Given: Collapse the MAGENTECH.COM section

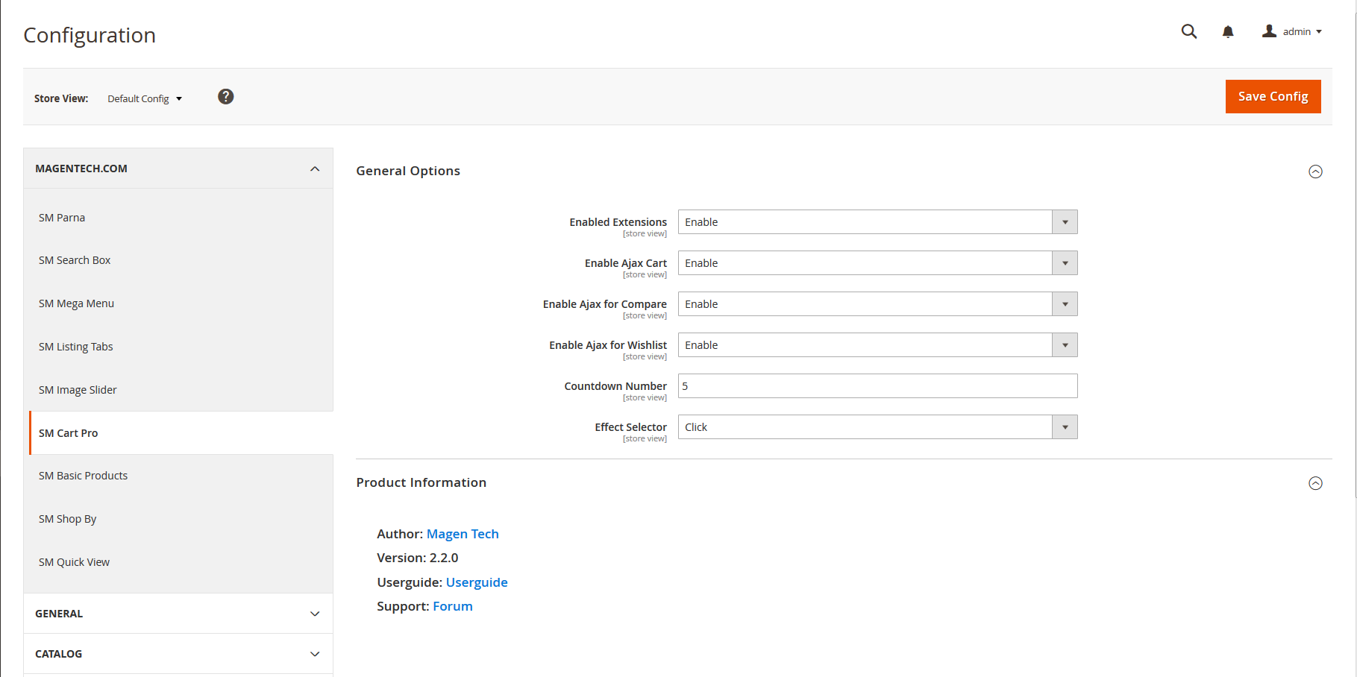Looking at the screenshot, I should [x=178, y=169].
